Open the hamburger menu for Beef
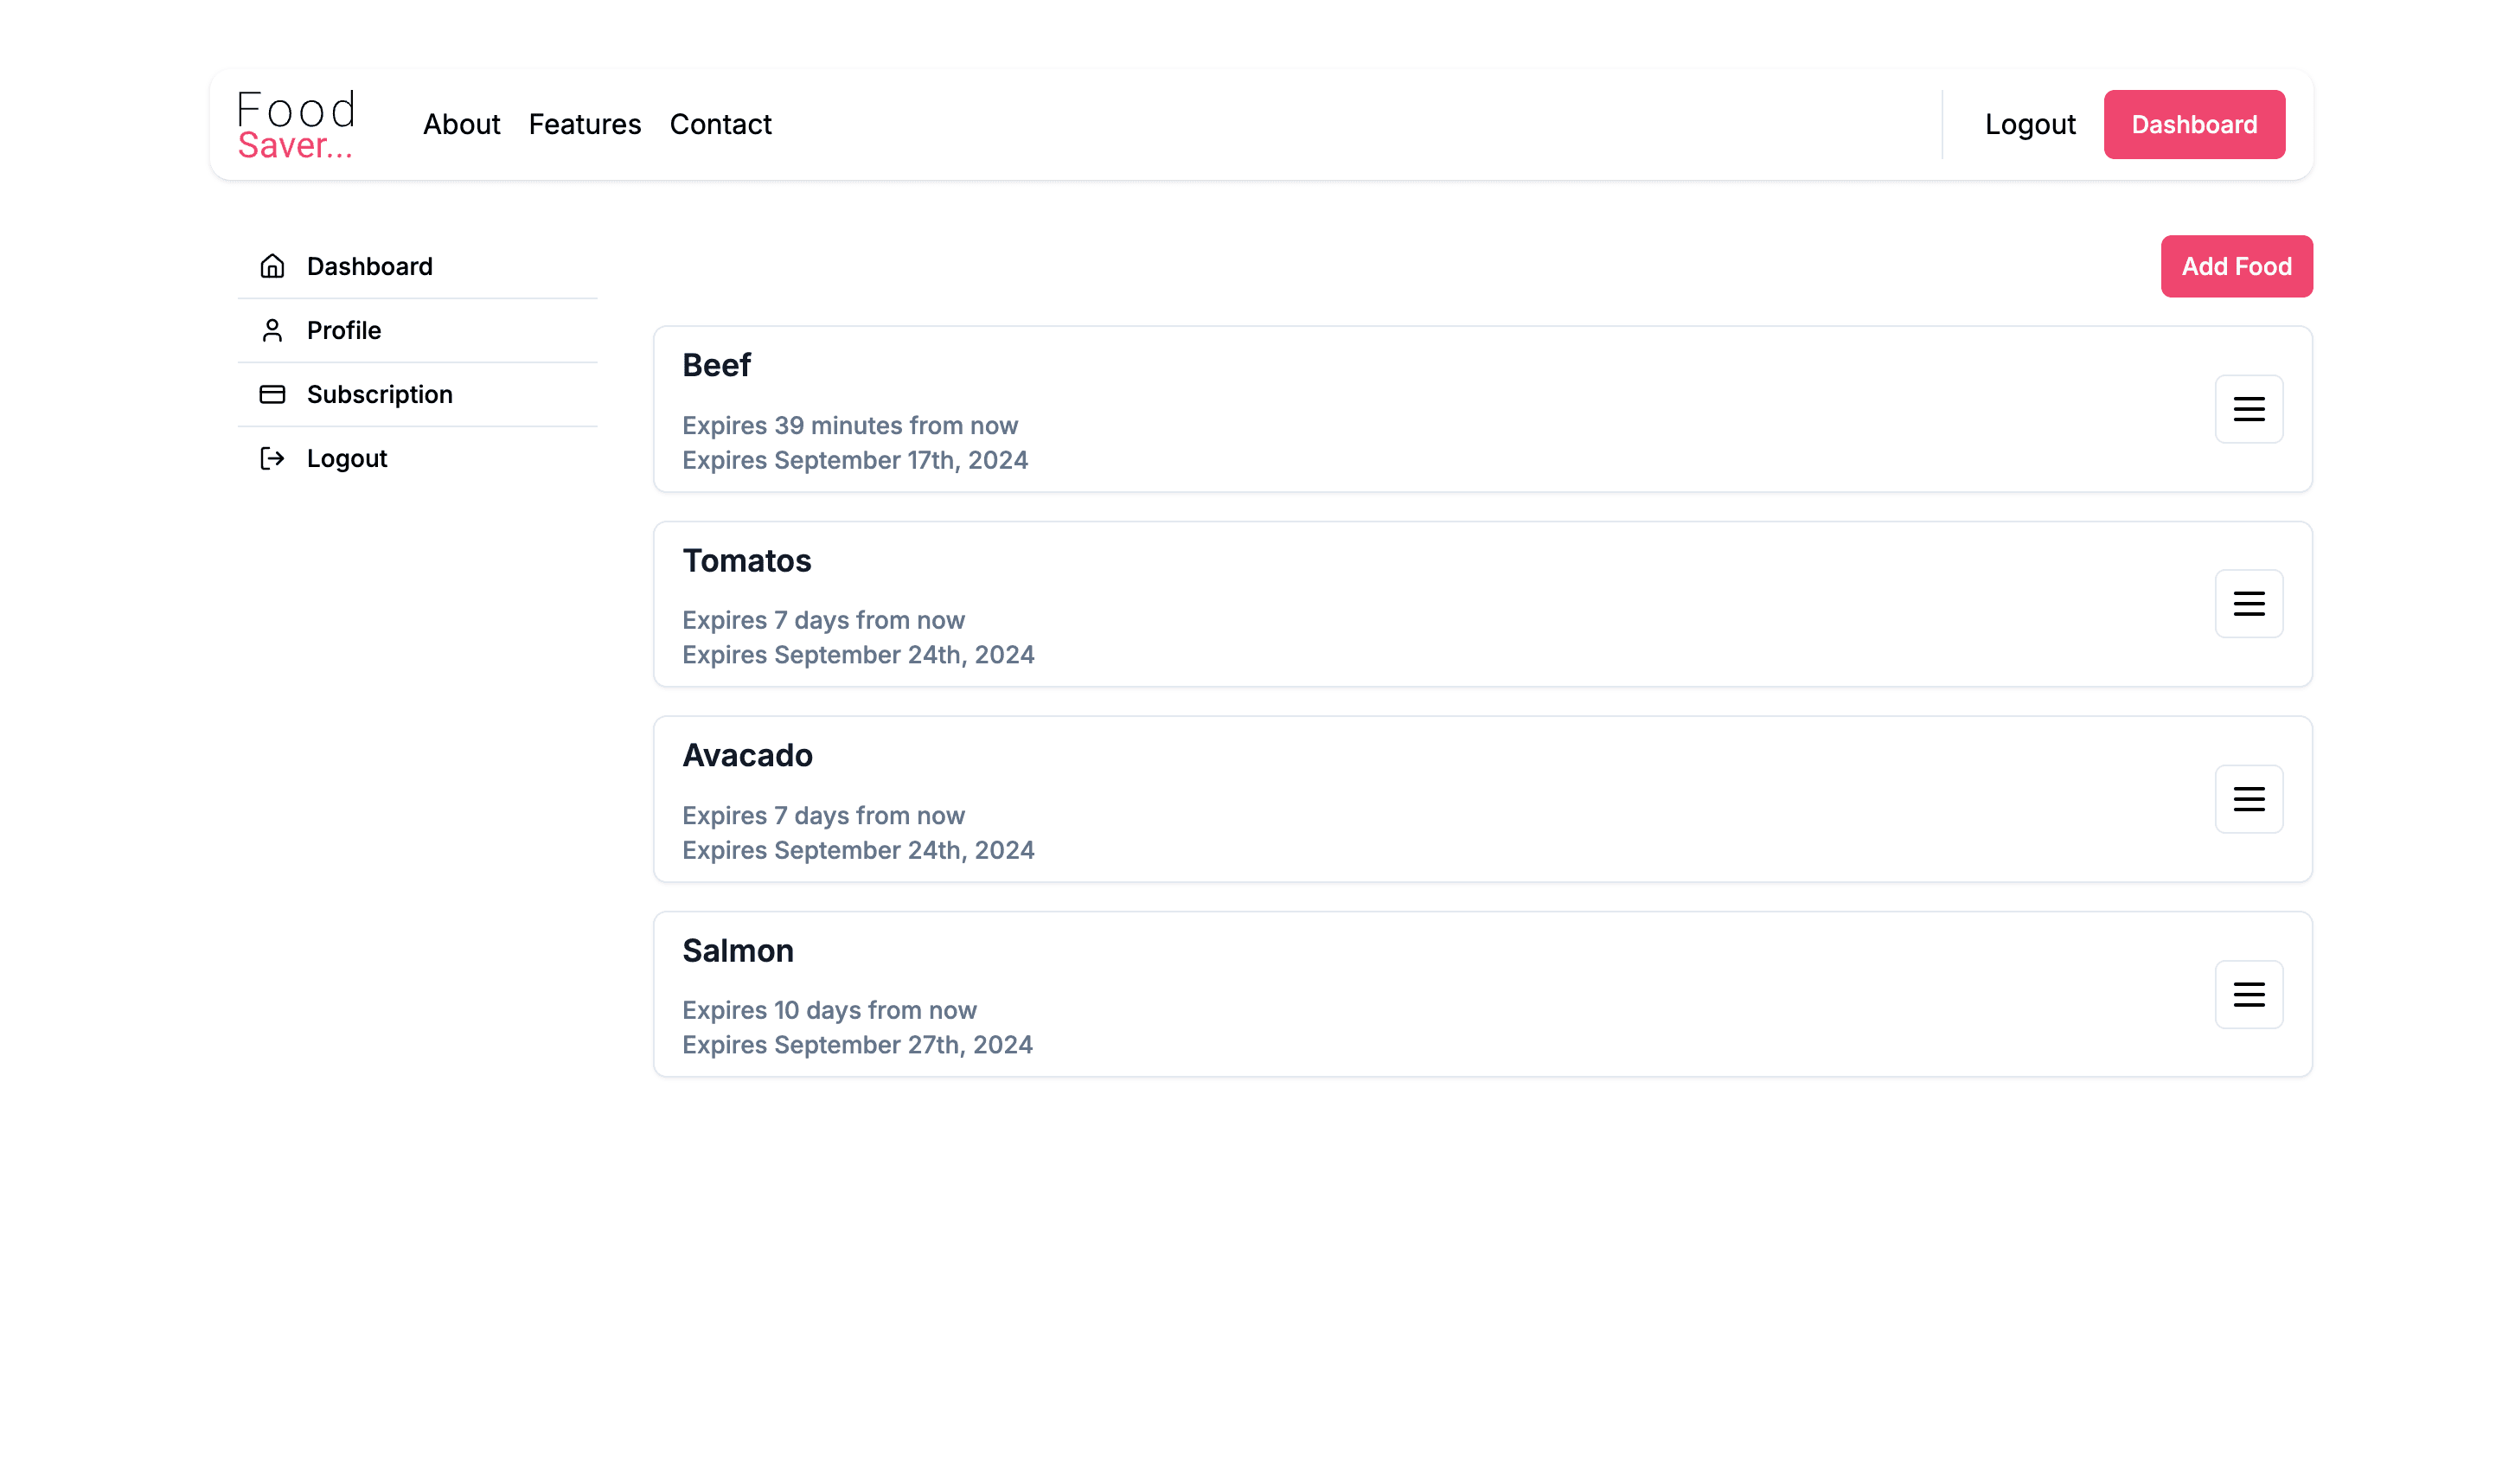The image size is (2515, 1472). (2249, 409)
